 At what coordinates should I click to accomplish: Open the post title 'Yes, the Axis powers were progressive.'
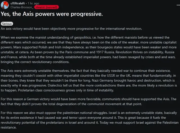click(x=52, y=14)
